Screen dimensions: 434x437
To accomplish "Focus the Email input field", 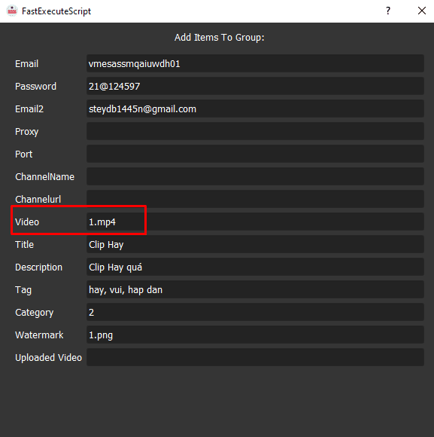I will click(x=255, y=63).
